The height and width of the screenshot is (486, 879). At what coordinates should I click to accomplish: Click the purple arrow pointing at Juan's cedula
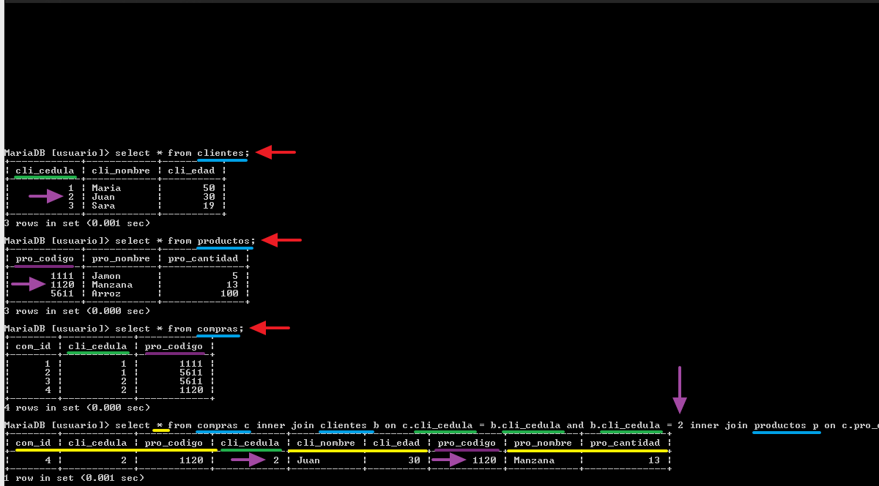point(45,196)
